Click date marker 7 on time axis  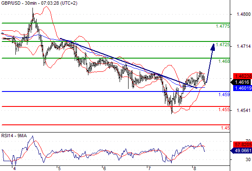149,168
